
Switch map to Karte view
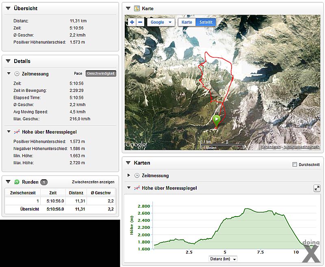[187, 22]
